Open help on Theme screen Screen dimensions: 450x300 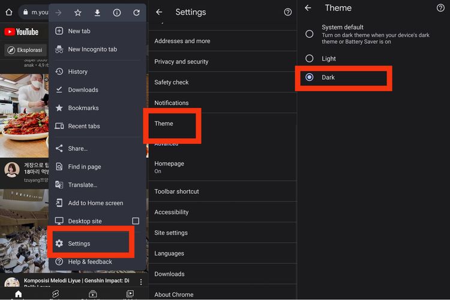(x=440, y=8)
